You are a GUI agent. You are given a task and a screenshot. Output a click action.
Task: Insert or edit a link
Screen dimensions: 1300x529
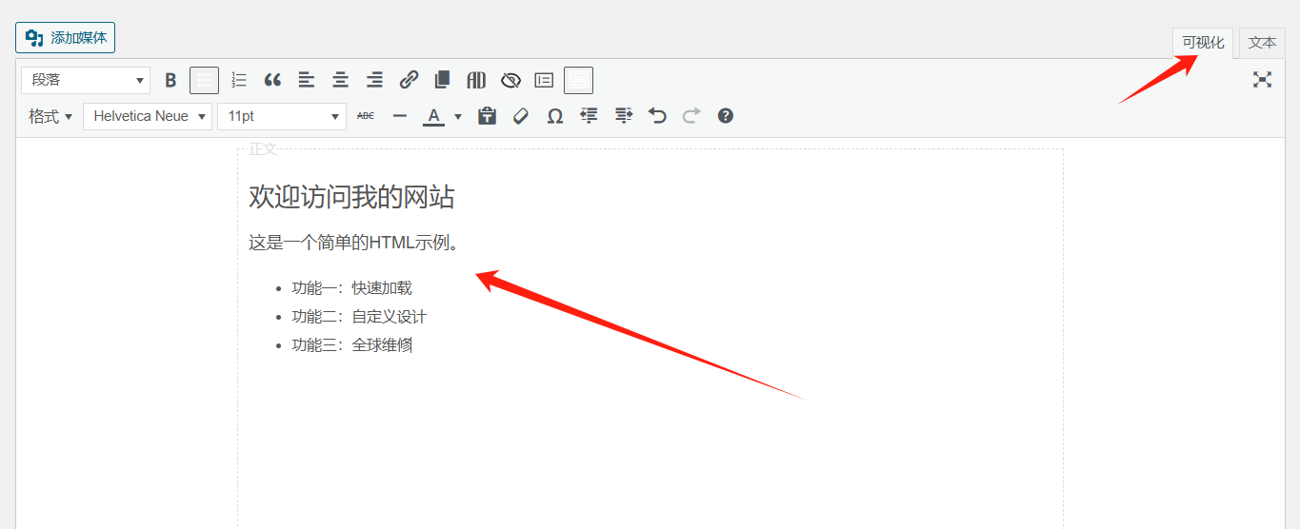coord(409,80)
